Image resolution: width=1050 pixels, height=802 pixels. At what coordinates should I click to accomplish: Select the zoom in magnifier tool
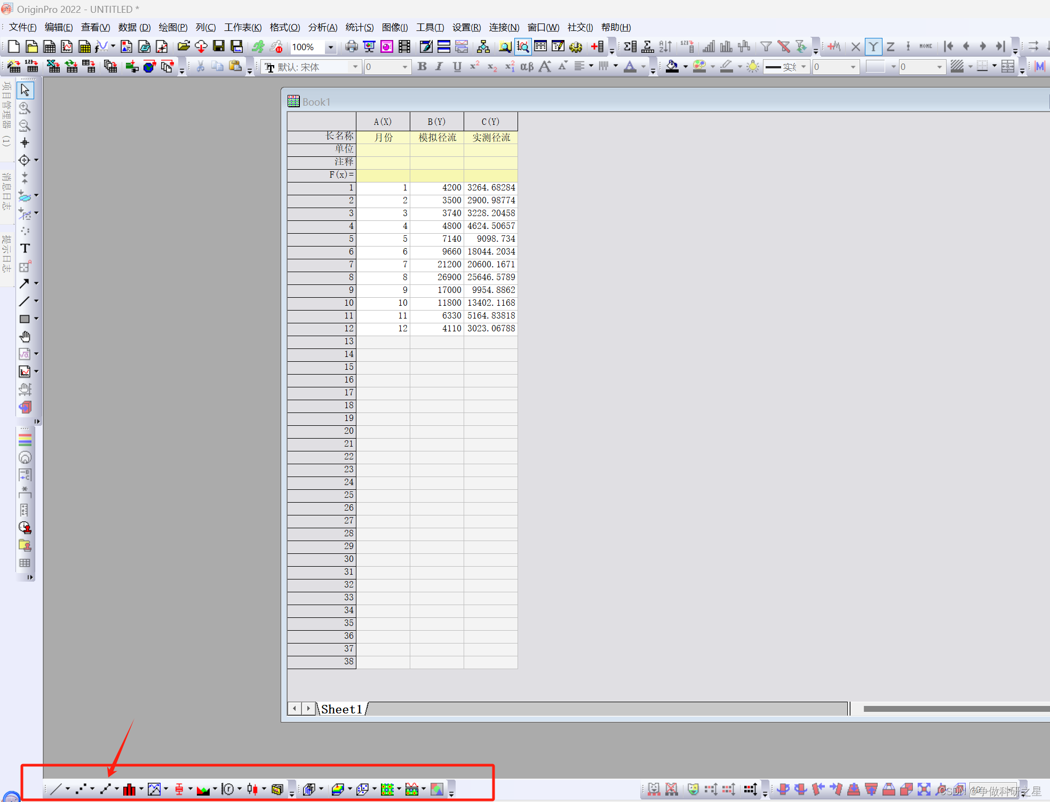click(x=25, y=108)
